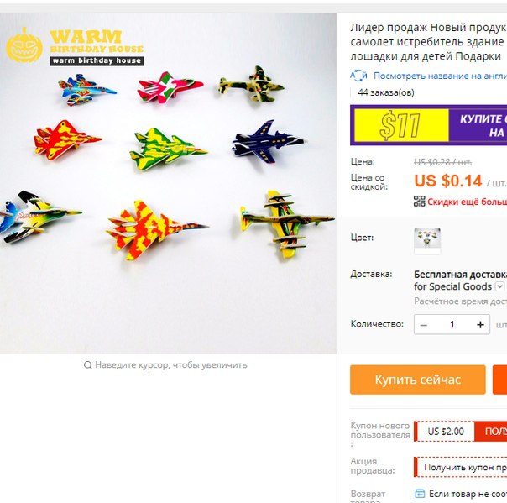The image size is (507, 503).
Task: Click the Скидки ещё больше link
Action: (467, 202)
